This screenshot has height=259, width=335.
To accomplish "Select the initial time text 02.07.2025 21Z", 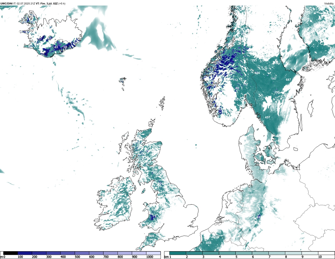I will click(26, 3).
